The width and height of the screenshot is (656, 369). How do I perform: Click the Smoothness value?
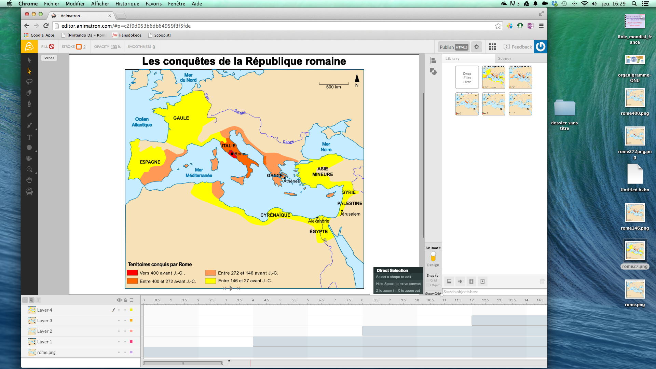tap(154, 47)
